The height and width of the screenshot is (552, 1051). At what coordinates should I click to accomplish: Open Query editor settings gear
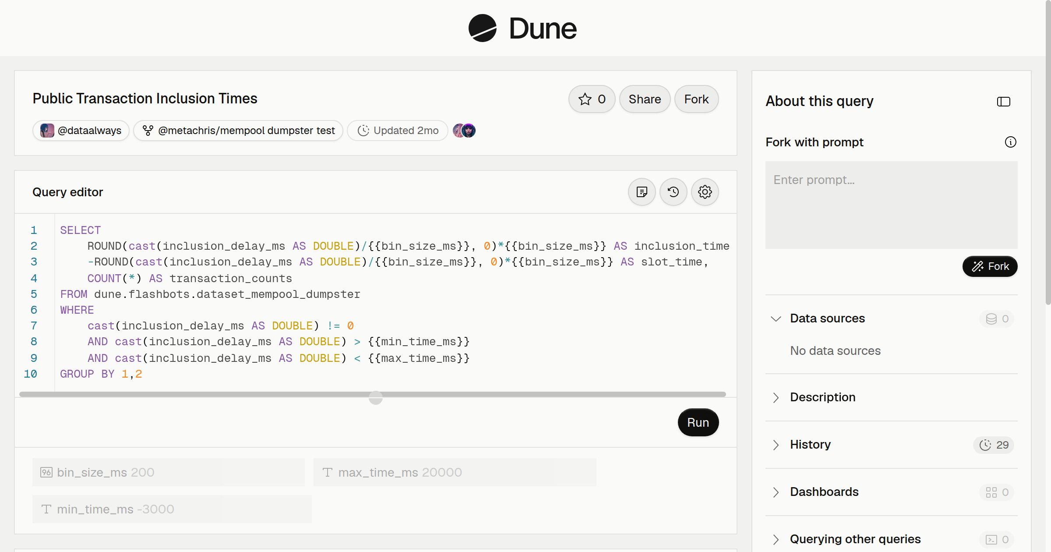click(705, 192)
